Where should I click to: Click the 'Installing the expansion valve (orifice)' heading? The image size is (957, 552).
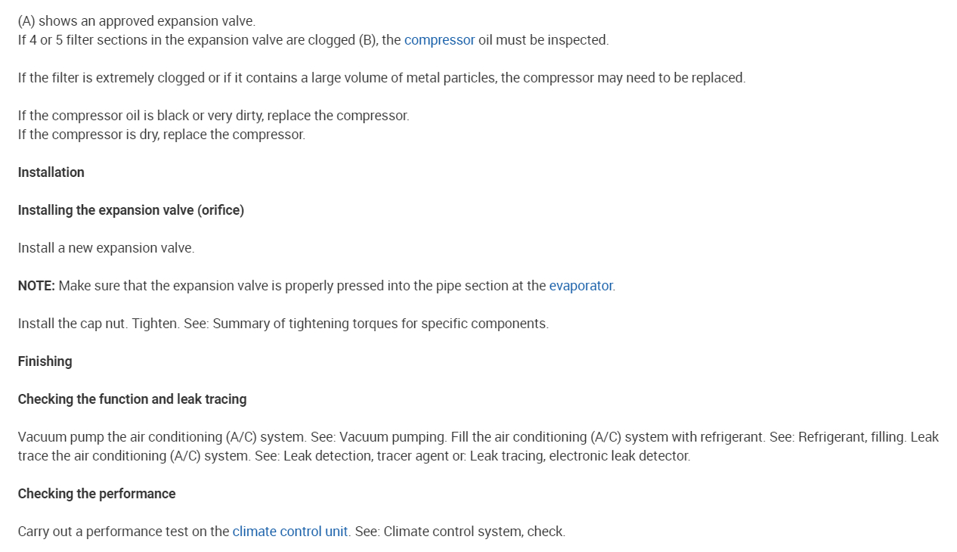[131, 210]
